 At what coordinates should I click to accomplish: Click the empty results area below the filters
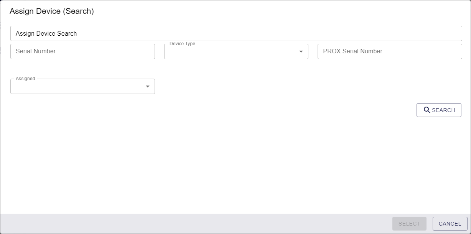[235, 165]
